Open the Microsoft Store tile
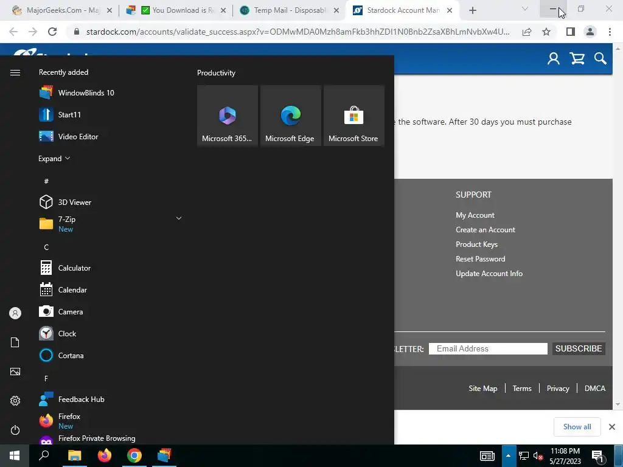The width and height of the screenshot is (623, 467). tap(353, 116)
